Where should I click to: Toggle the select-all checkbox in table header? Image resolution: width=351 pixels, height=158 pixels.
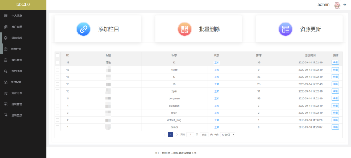[58, 55]
